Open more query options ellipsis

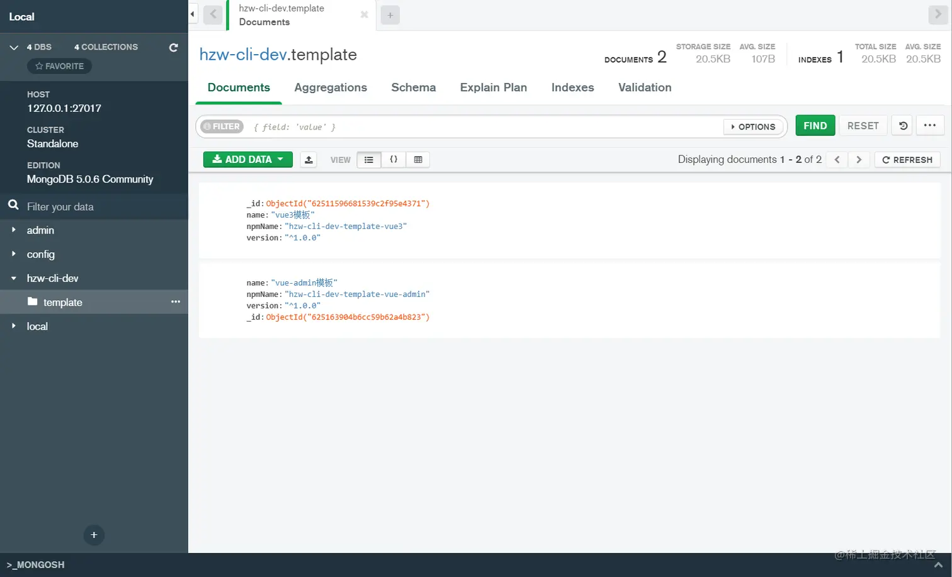pos(930,126)
